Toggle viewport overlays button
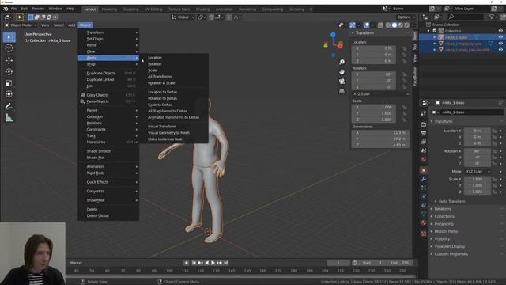The height and width of the screenshot is (285, 506). click(x=367, y=25)
